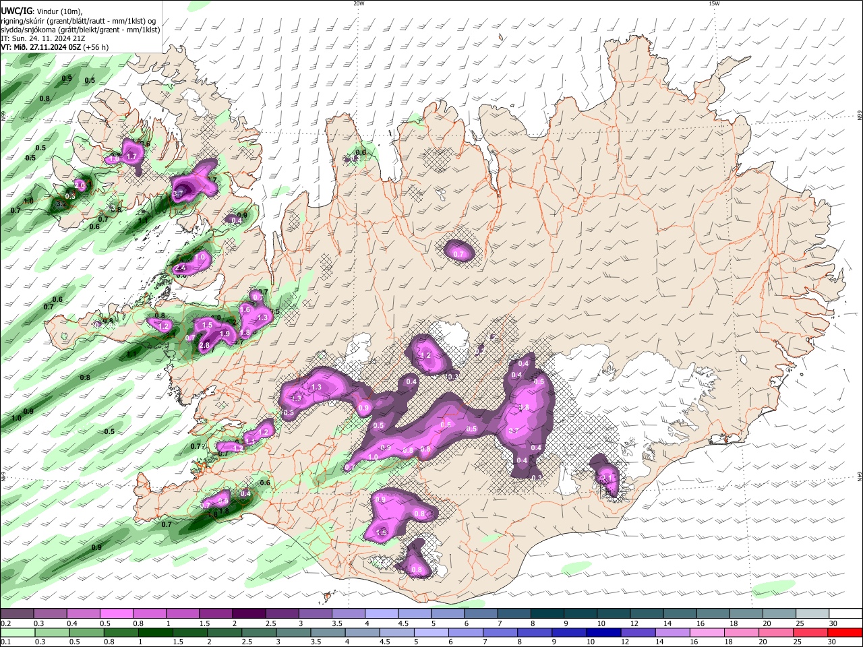Click the '0.2' label in the snow legend
The image size is (863, 647).
click(5, 623)
